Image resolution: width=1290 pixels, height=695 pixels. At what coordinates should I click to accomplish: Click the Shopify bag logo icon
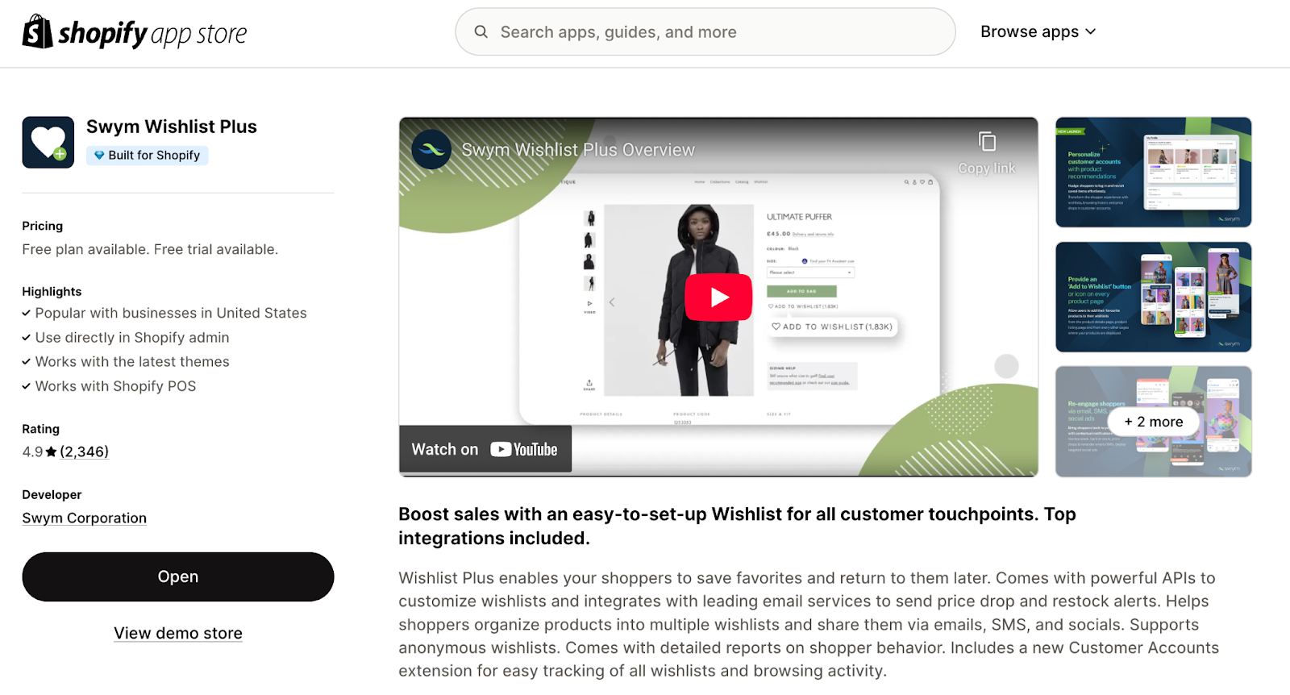[x=37, y=31]
